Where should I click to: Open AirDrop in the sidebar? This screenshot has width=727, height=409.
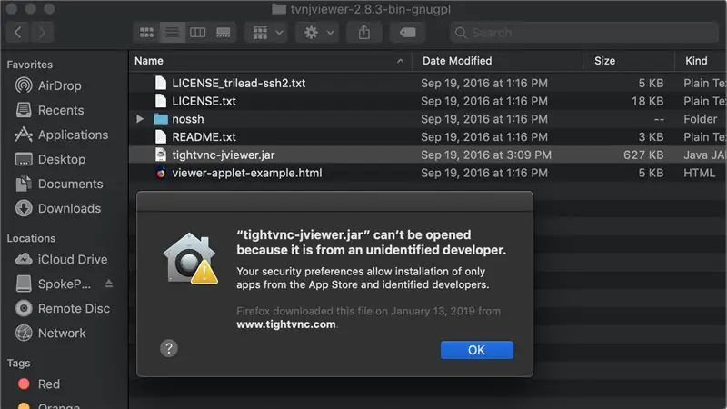point(48,85)
